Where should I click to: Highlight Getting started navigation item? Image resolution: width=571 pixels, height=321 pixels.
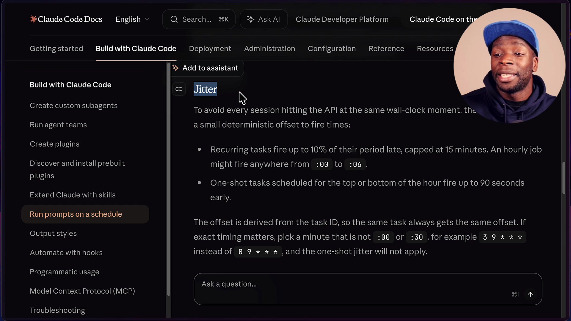(x=56, y=48)
